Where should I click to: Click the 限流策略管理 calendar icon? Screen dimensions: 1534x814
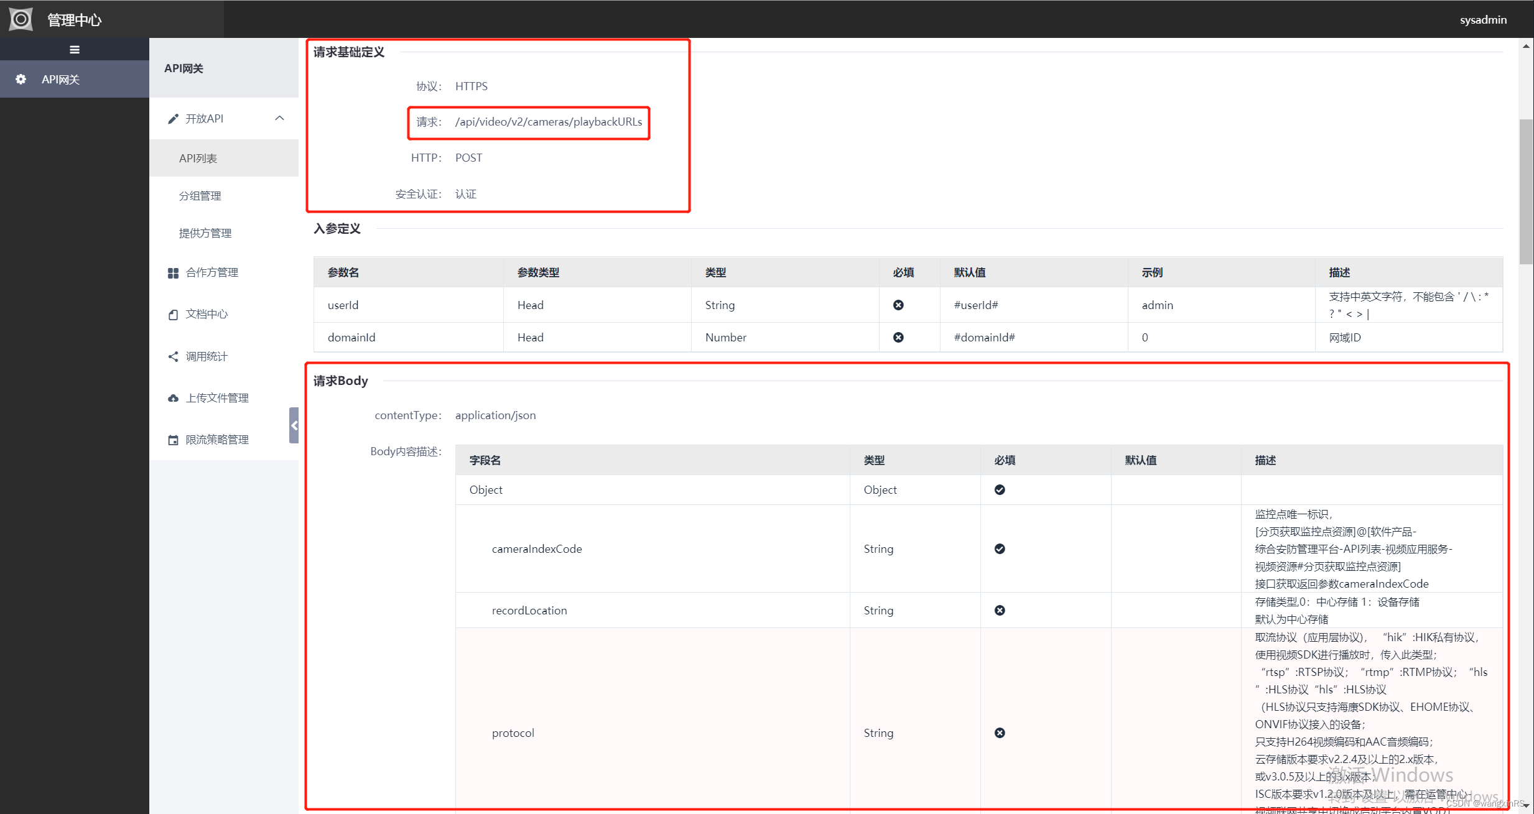[x=173, y=440]
